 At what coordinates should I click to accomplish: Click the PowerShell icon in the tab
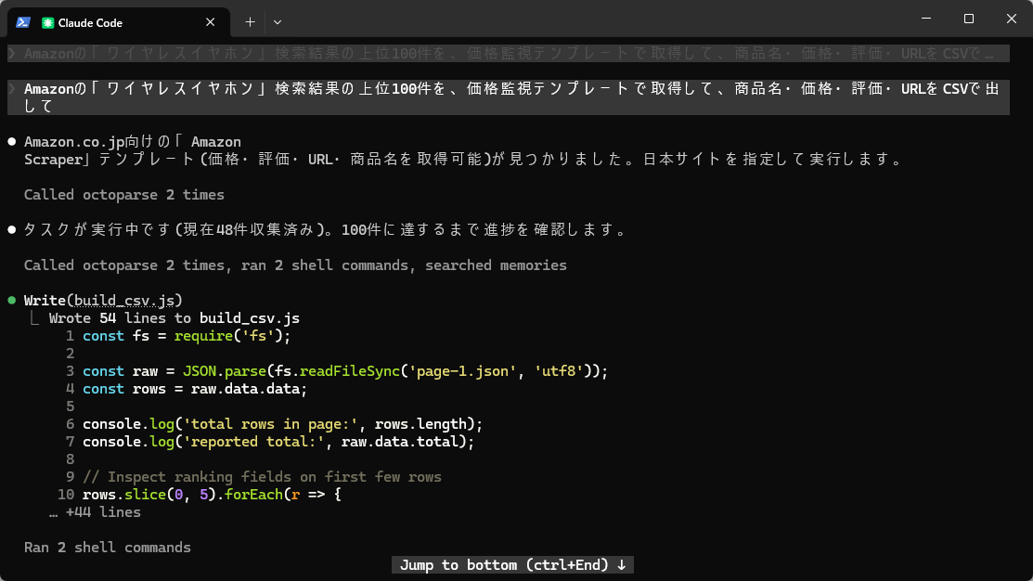click(23, 22)
